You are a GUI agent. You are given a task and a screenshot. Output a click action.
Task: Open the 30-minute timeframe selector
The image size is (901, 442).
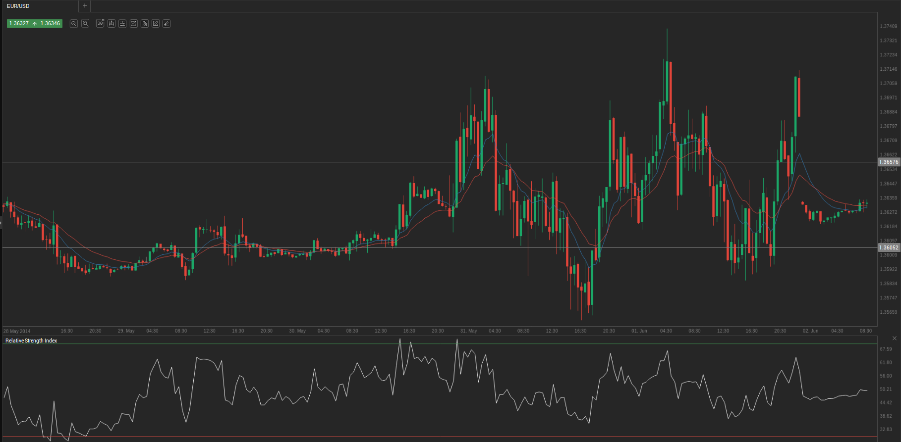(100, 23)
